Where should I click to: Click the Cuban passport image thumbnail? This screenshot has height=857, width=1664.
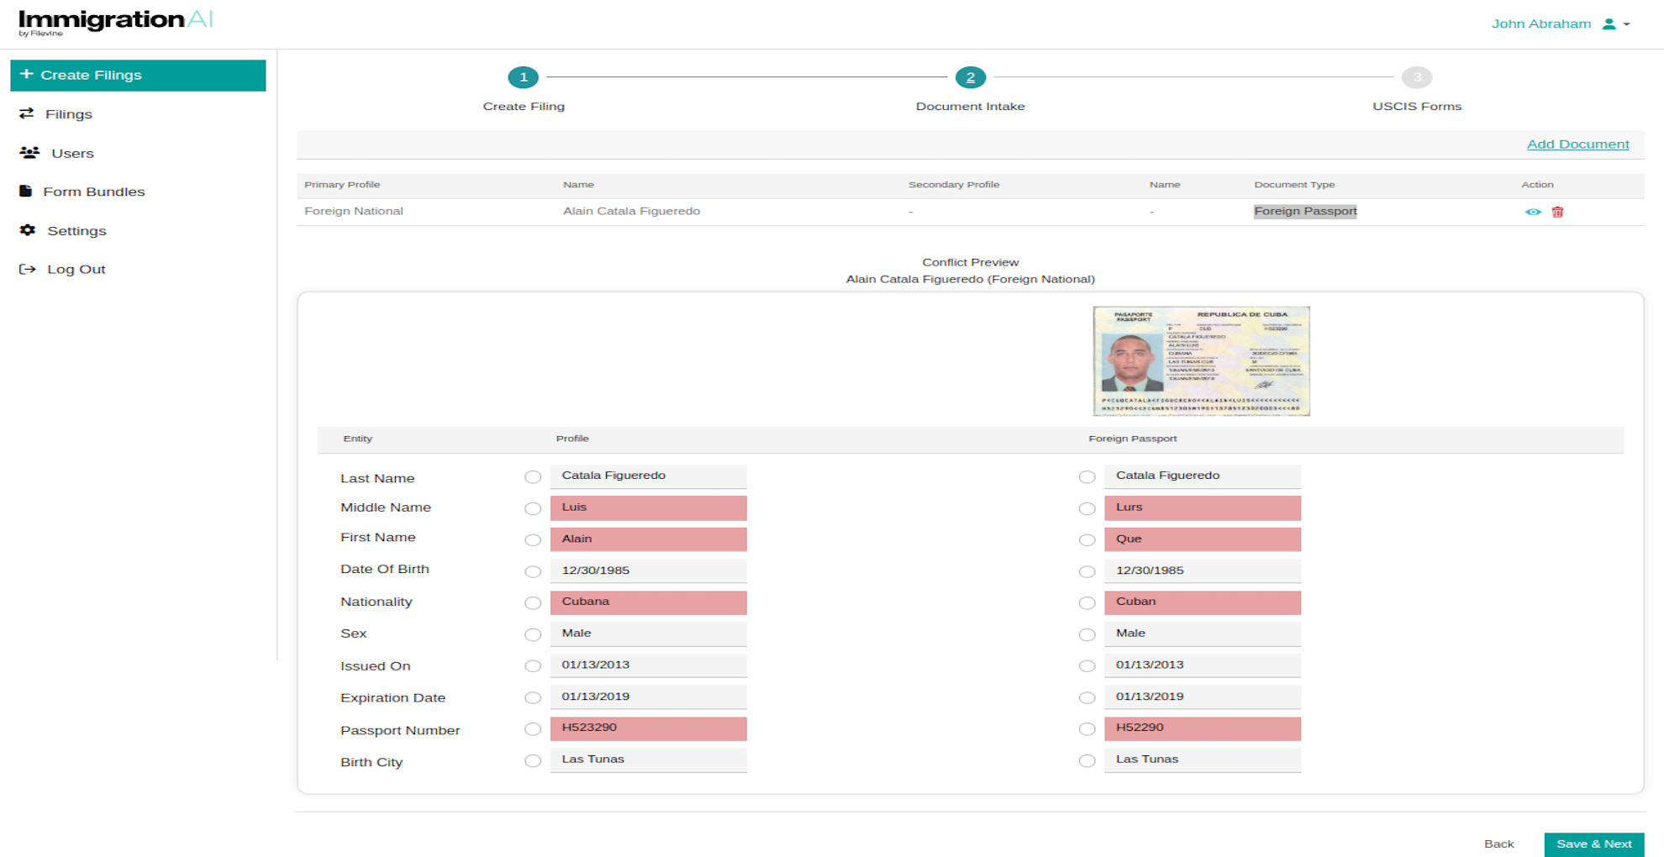tap(1200, 360)
